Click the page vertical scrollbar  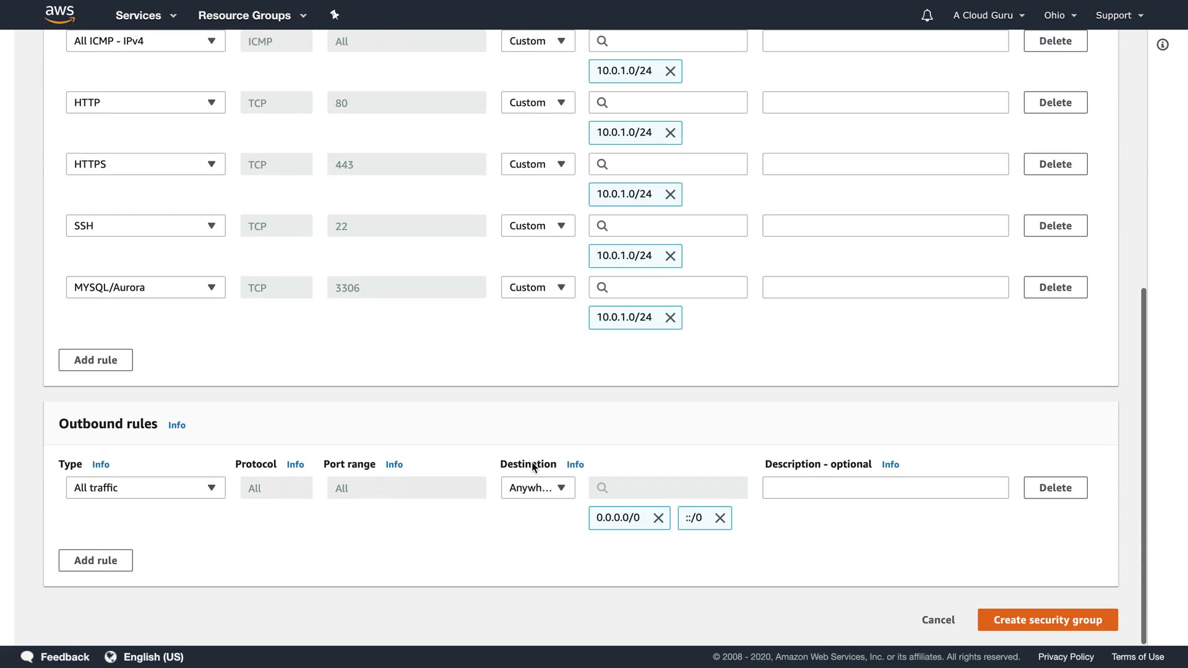1143,464
